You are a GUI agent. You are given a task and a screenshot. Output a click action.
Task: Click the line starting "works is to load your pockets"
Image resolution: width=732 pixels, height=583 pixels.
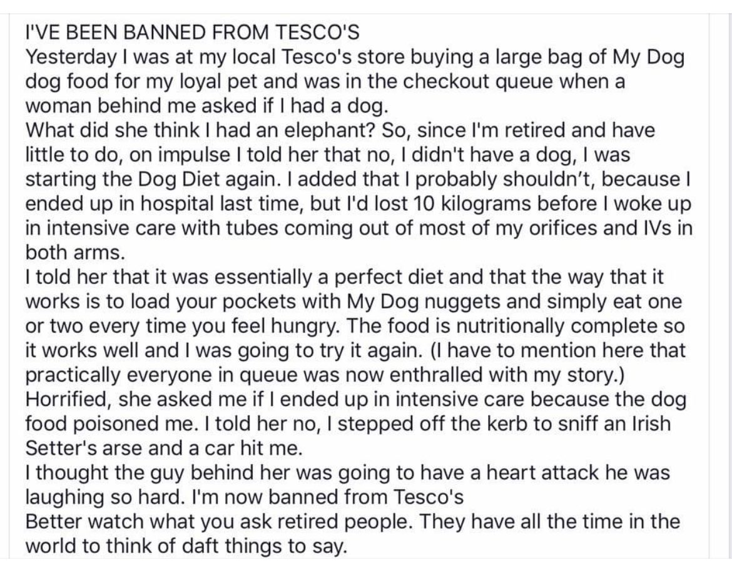tap(354, 302)
